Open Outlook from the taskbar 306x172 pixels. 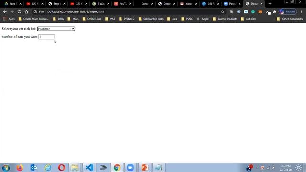click(33, 168)
